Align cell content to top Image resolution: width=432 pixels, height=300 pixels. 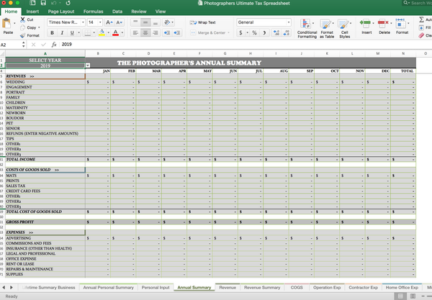(135, 22)
